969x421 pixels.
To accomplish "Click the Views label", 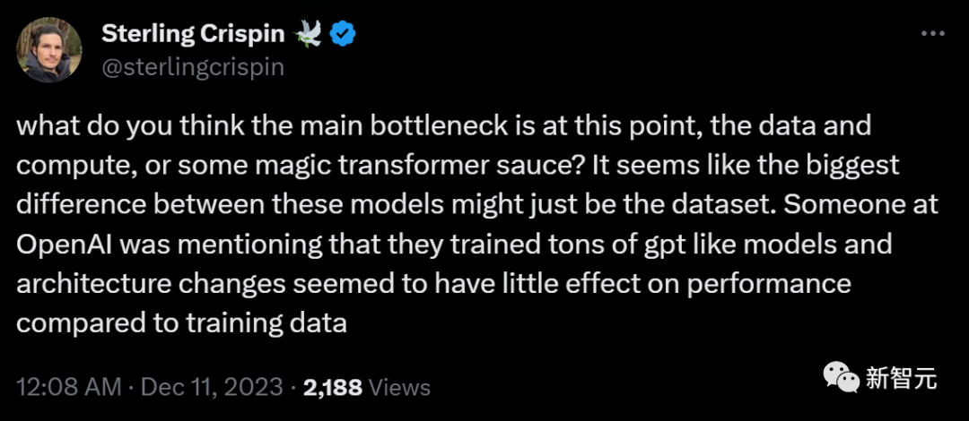I will pyautogui.click(x=400, y=387).
